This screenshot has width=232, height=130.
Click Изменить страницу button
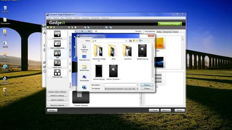57,95
